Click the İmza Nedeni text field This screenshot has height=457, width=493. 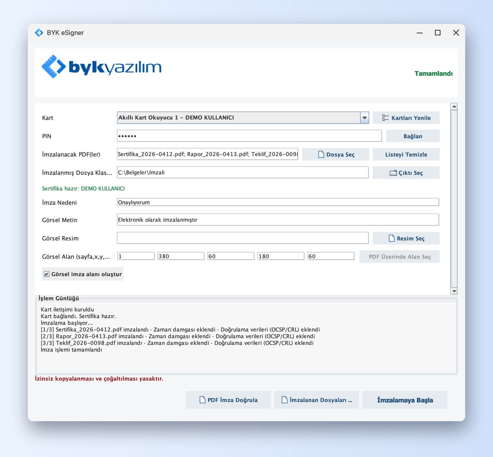(278, 202)
